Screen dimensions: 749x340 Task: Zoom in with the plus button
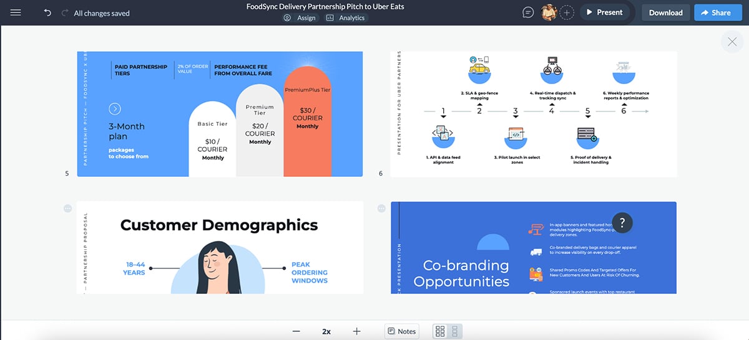point(356,331)
